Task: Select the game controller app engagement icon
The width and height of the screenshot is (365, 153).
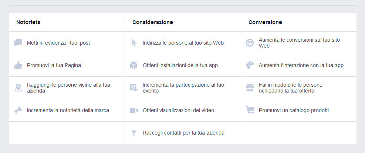Action: click(250, 65)
